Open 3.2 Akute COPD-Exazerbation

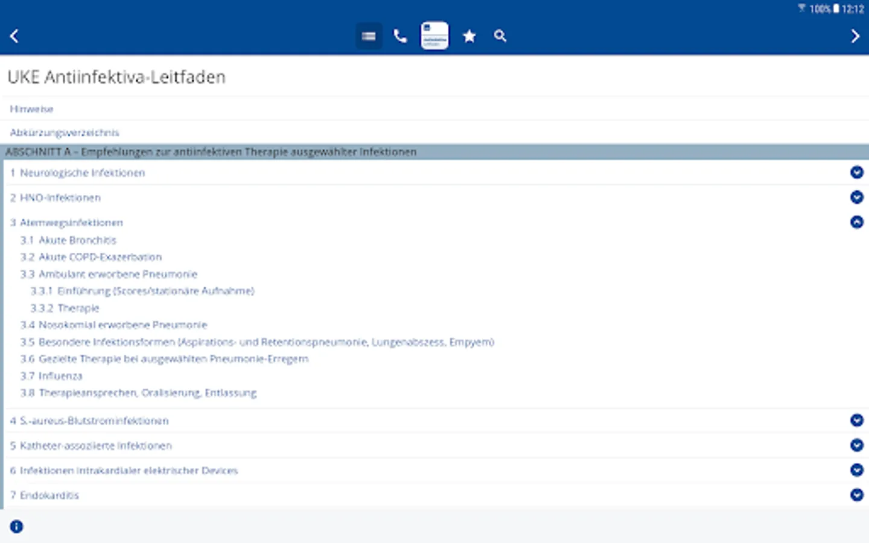(x=91, y=257)
